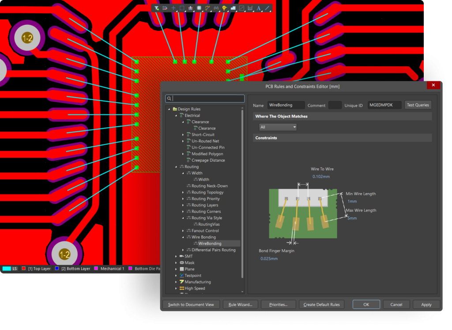Select the snapping magnet tool

(x=165, y=8)
